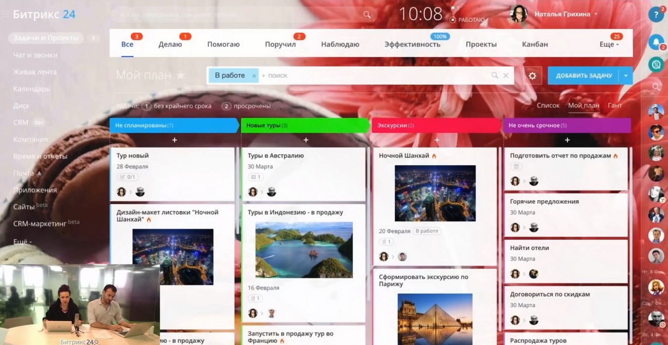Open notifications bell icon
This screenshot has width=668, height=345.
(x=656, y=42)
